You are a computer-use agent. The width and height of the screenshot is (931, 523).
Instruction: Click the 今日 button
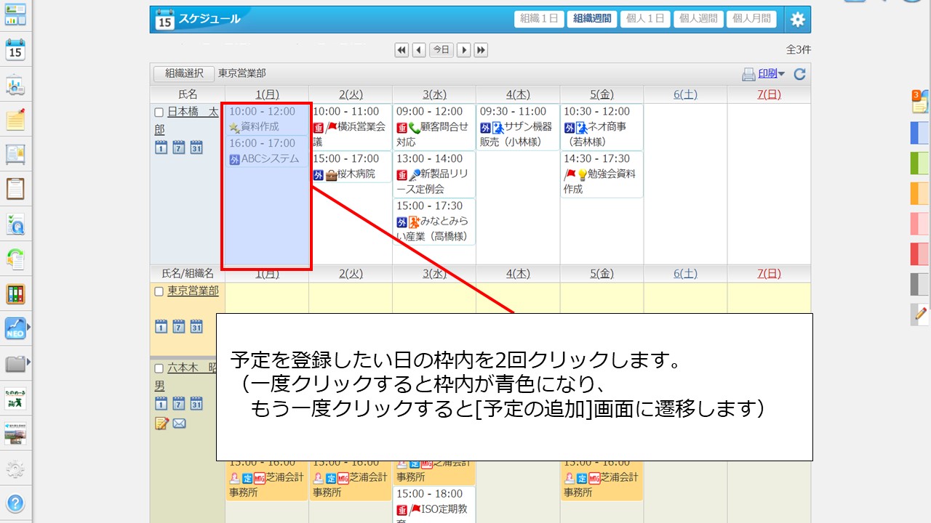click(x=441, y=50)
